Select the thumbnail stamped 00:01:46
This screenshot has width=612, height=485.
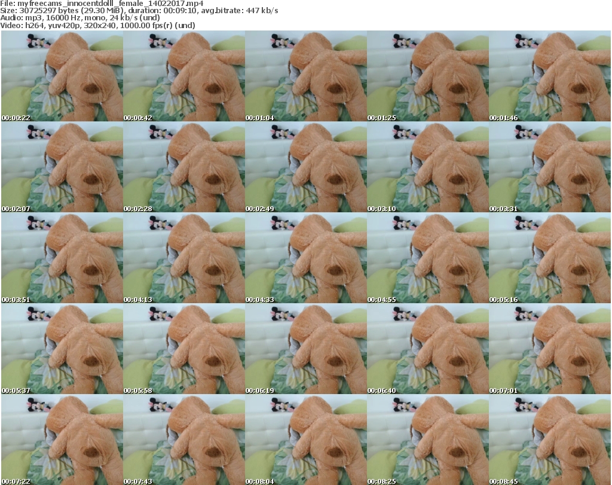(550, 76)
